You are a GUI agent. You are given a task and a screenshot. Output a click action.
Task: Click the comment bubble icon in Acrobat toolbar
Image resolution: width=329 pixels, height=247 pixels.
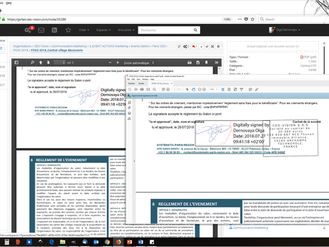250,89
